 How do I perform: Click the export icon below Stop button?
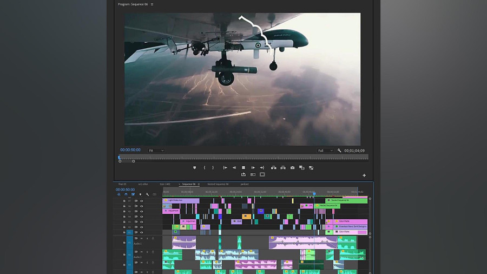coord(243,174)
